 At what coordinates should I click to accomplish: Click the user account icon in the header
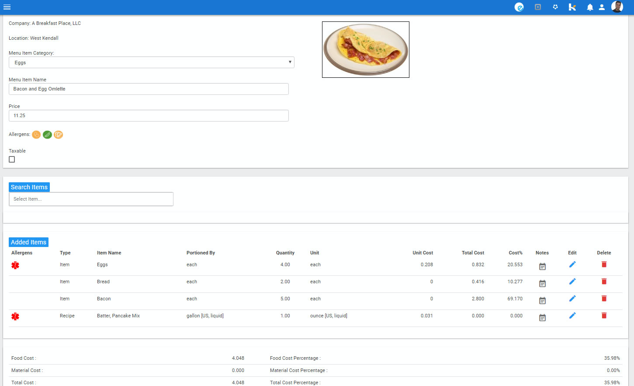click(602, 7)
